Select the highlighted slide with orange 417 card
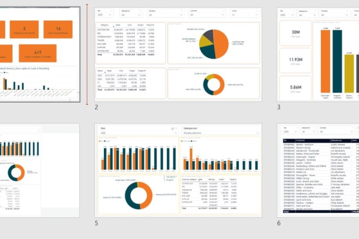 40,54
